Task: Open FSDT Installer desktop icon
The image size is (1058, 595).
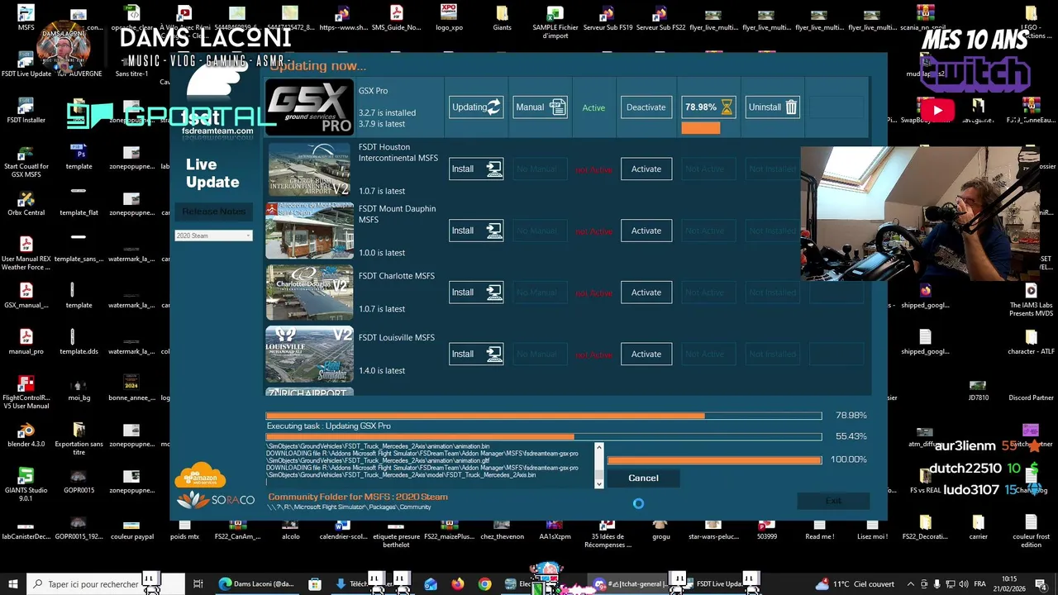Action: click(x=26, y=111)
